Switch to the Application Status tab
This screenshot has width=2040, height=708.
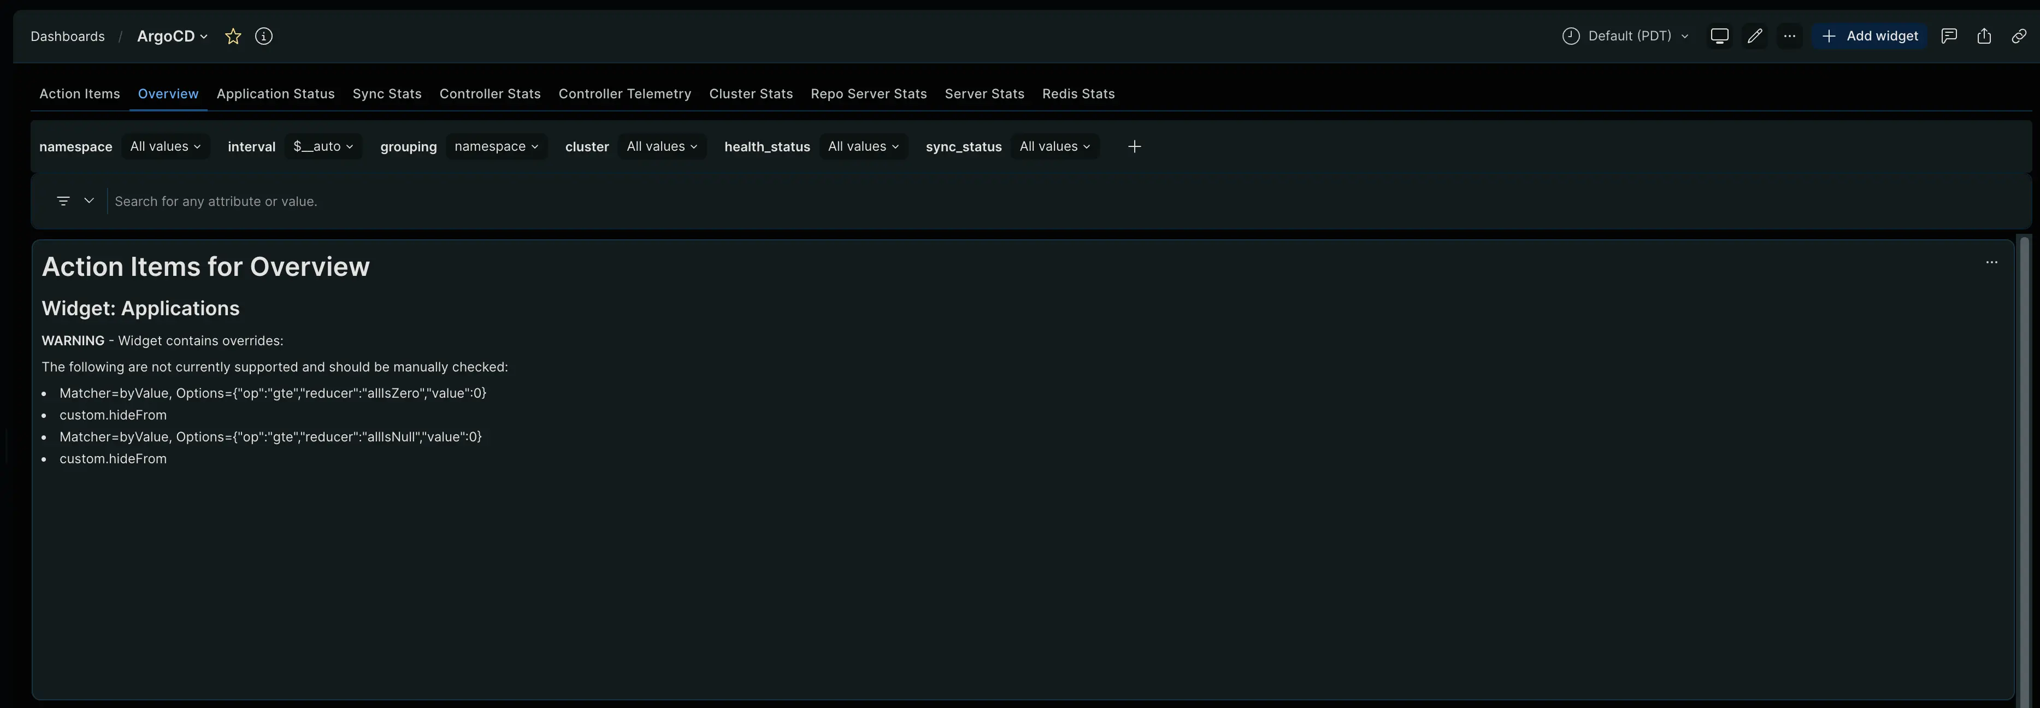click(x=275, y=95)
